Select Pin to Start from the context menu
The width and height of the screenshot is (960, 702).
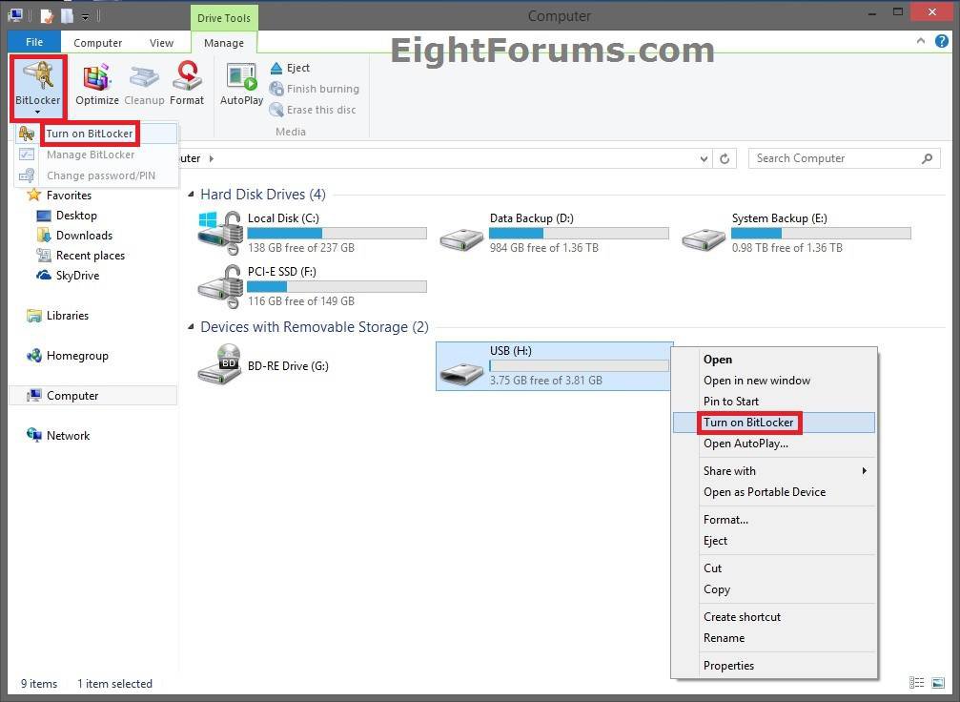(731, 401)
